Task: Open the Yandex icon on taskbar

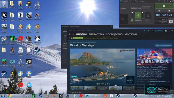Action: coord(111,96)
